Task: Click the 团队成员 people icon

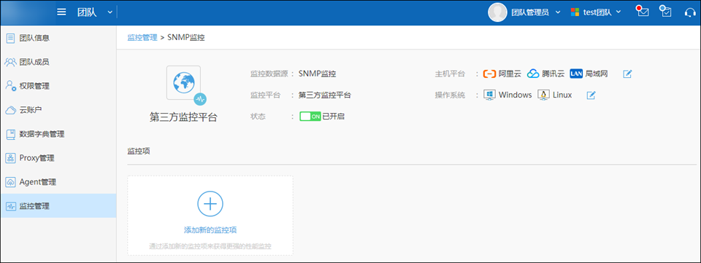Action: click(x=10, y=62)
